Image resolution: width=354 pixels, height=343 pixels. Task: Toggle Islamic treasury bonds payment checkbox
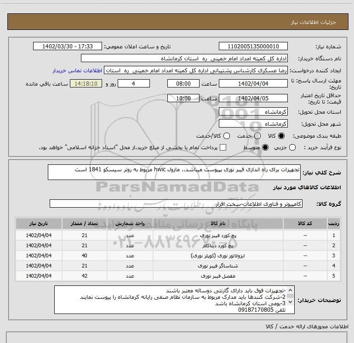point(223,147)
